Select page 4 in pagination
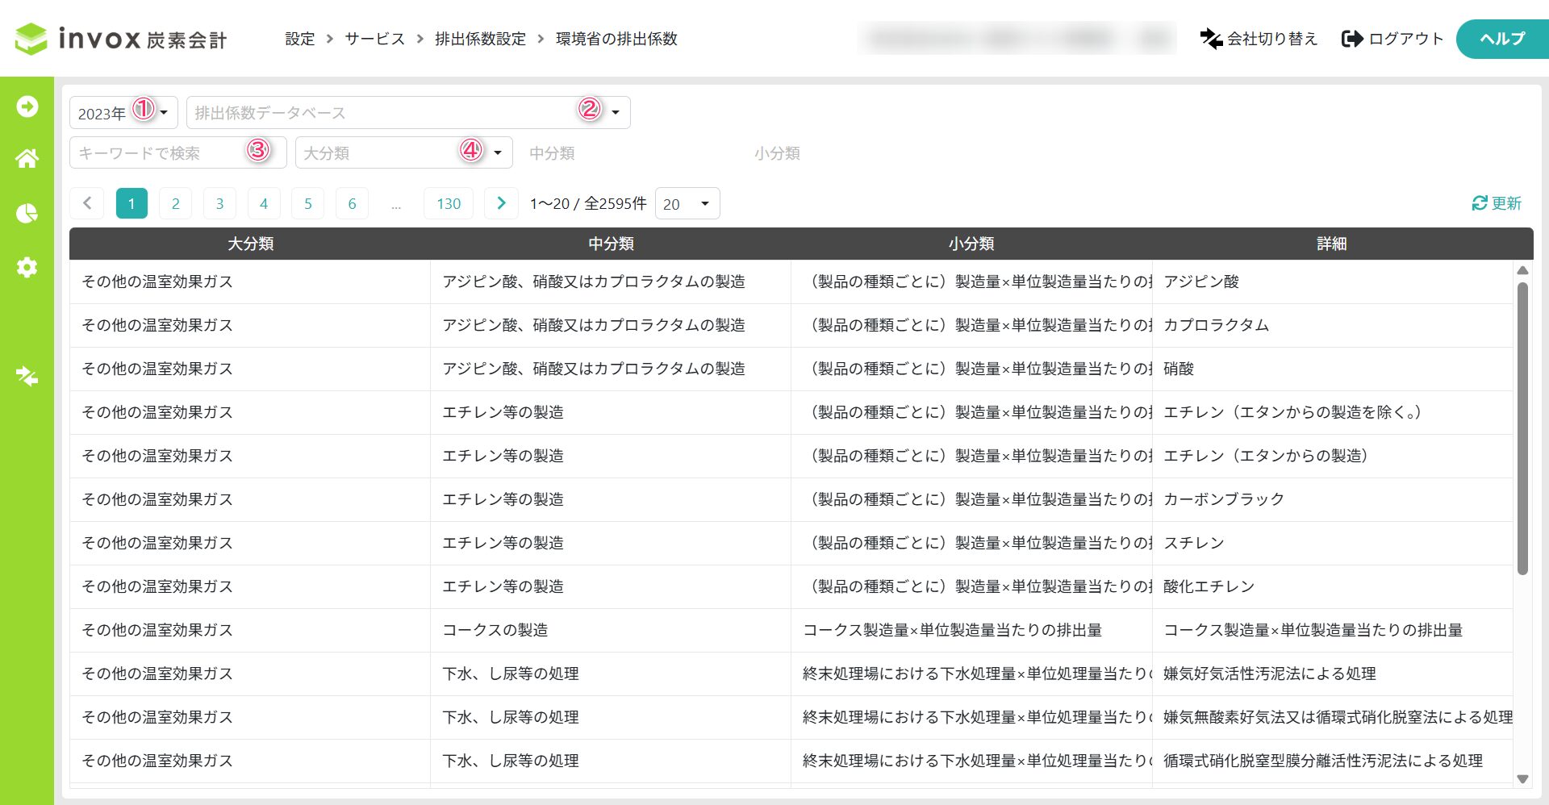This screenshot has height=805, width=1549. [x=264, y=203]
